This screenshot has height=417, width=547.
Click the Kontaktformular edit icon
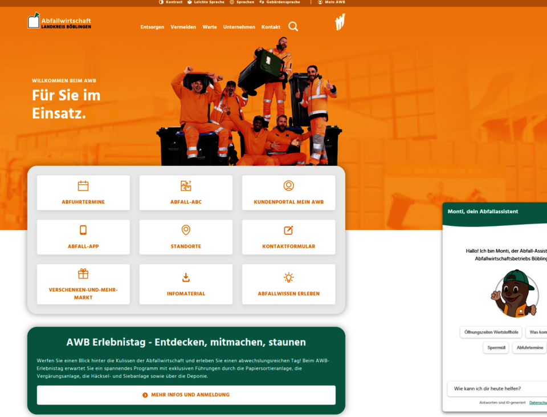[x=288, y=230]
